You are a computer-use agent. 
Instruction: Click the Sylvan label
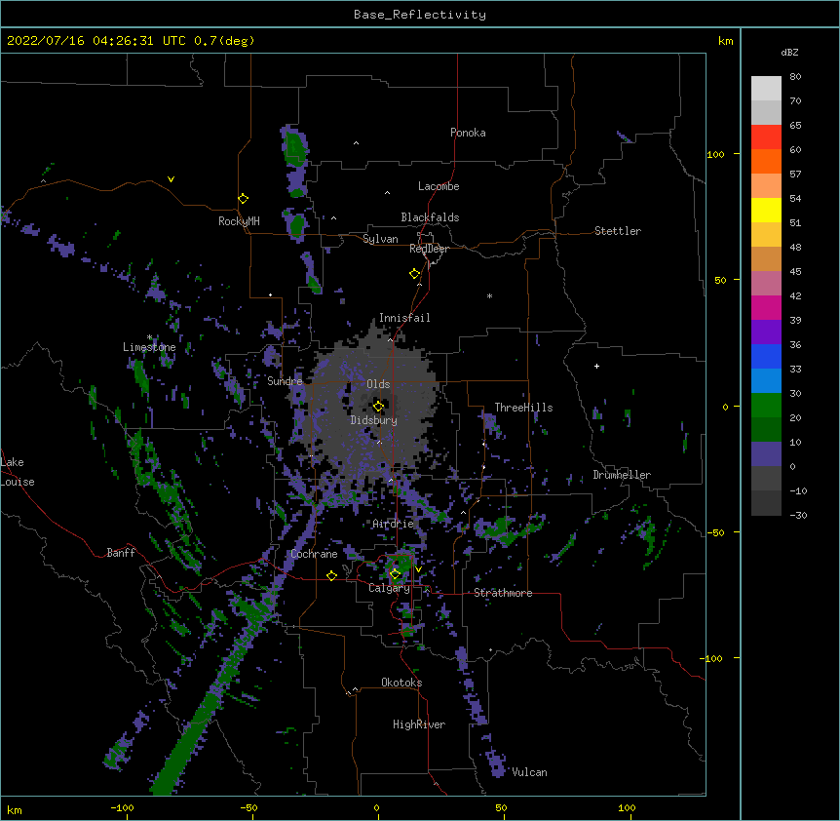coord(380,239)
